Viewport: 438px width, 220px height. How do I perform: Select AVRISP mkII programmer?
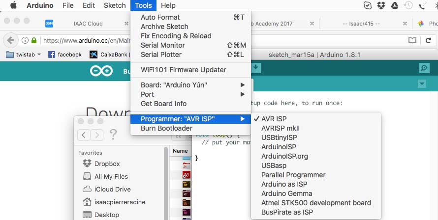click(x=316, y=128)
